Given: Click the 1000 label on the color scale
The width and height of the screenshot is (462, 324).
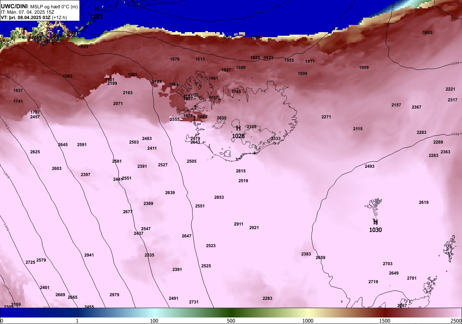Looking at the screenshot, I should [308, 321].
